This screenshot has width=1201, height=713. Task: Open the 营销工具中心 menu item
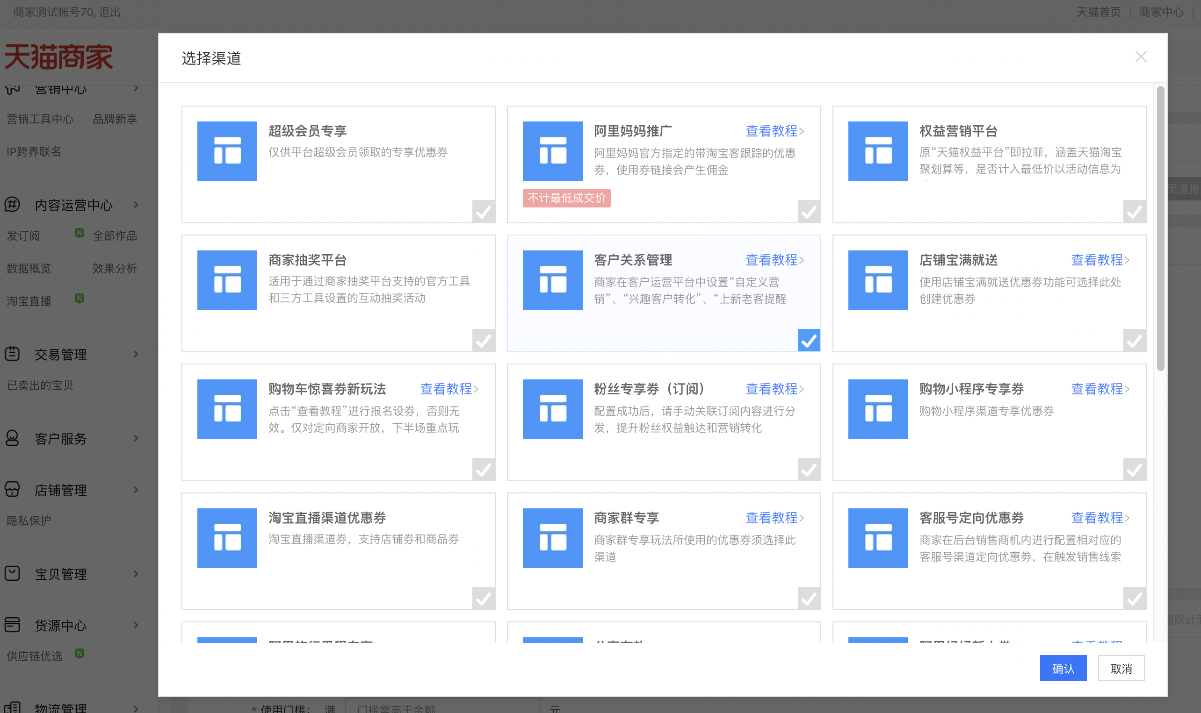40,119
